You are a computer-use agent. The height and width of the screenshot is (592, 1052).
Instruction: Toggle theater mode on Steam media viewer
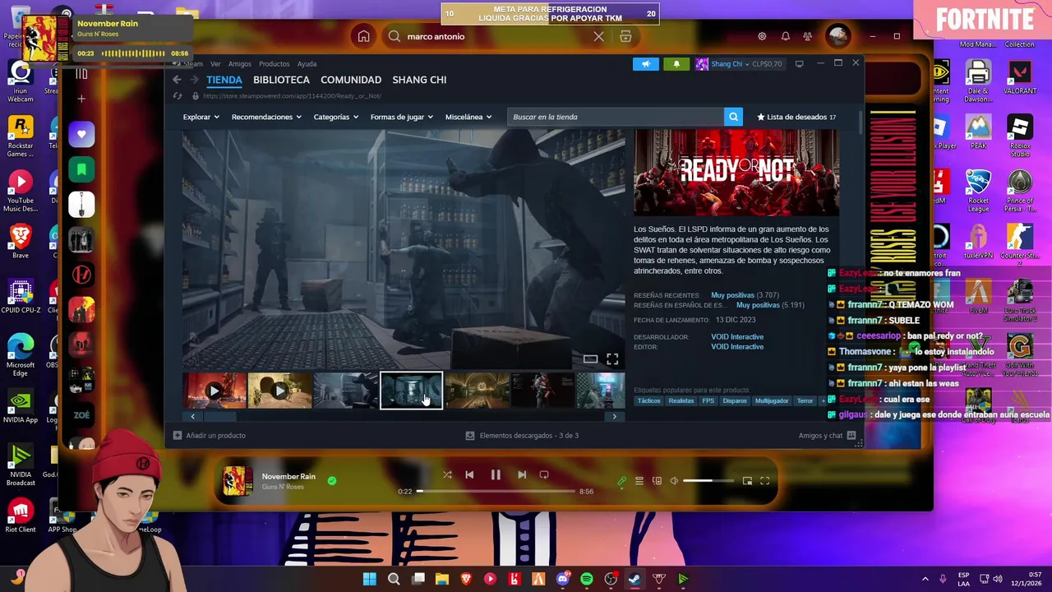point(590,359)
